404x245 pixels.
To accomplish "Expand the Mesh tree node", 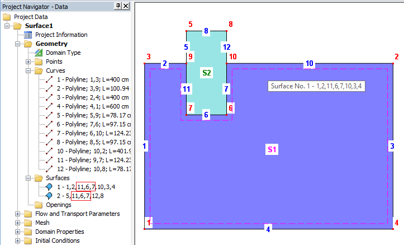I will point(17,223).
